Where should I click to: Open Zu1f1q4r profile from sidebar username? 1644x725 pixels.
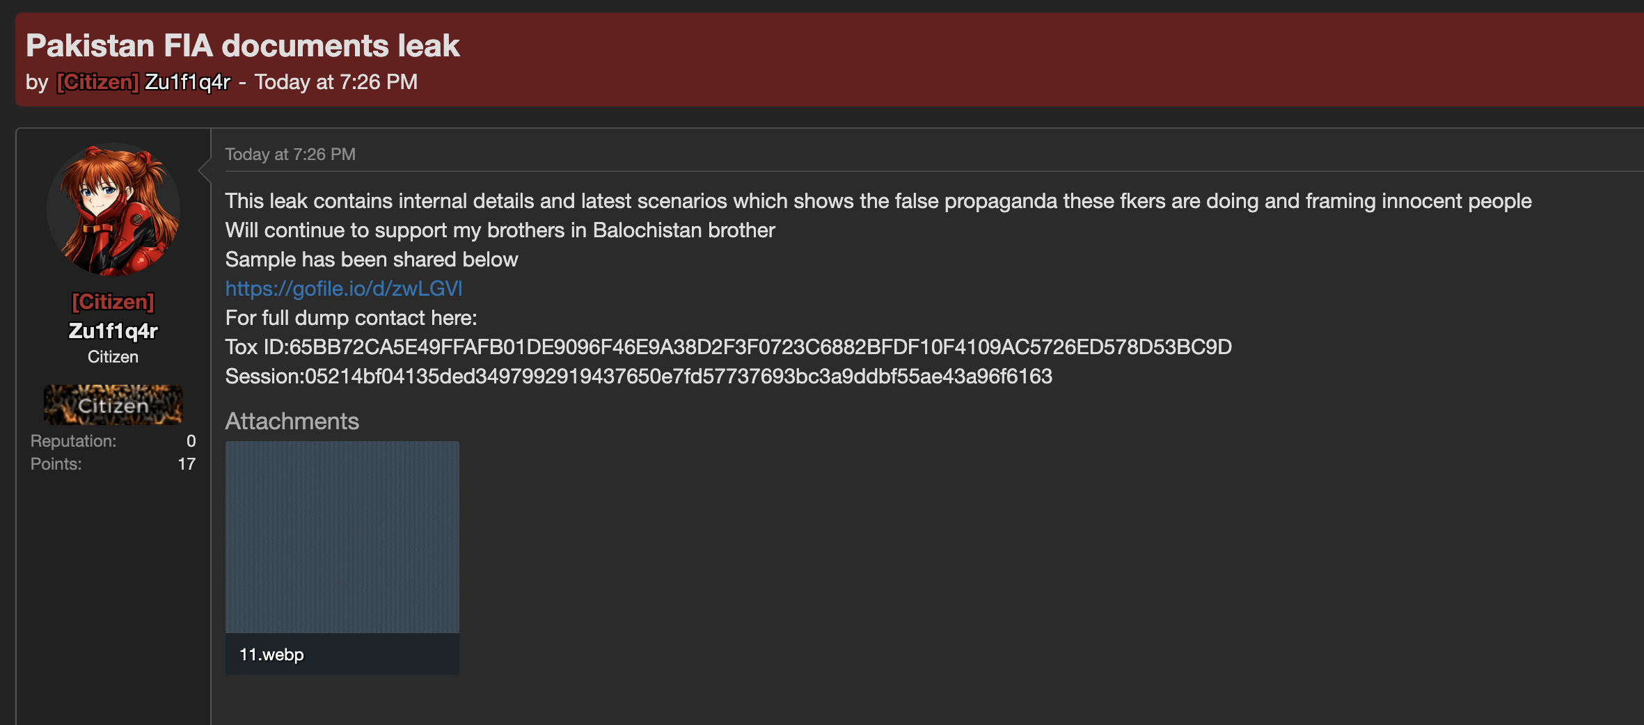[113, 330]
